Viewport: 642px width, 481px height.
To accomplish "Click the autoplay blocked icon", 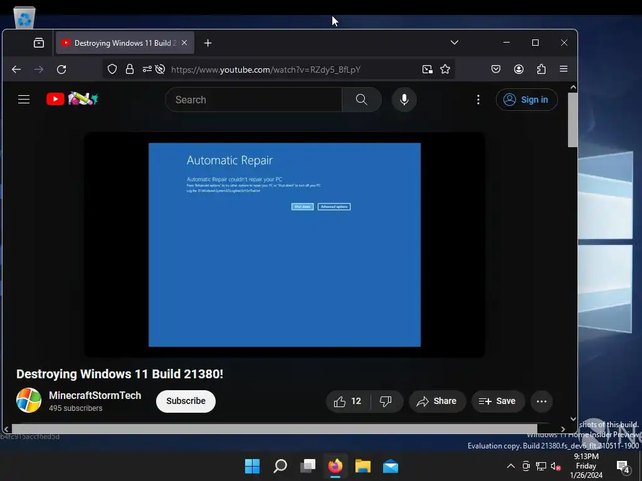I will 160,69.
